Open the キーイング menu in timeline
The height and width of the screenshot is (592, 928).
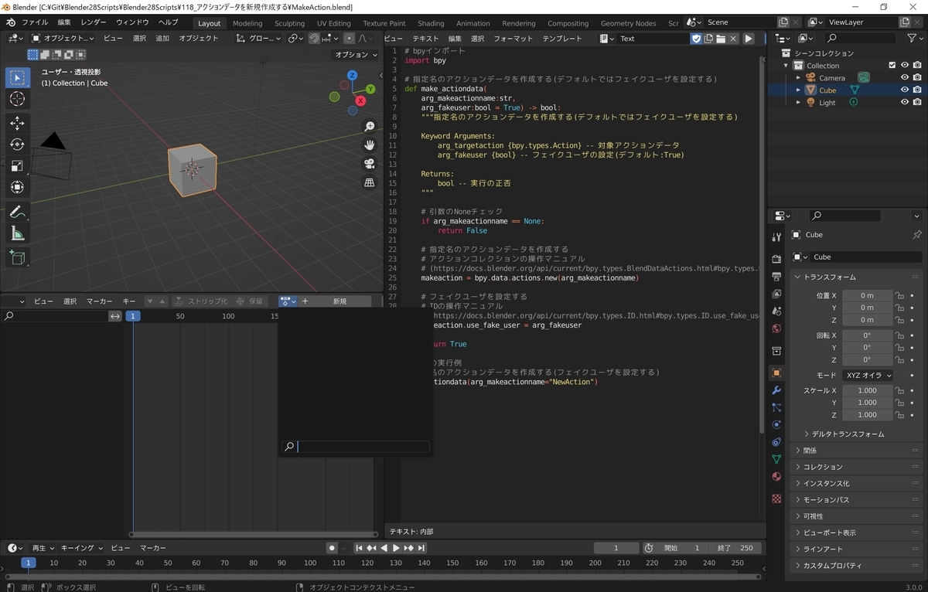click(81, 548)
